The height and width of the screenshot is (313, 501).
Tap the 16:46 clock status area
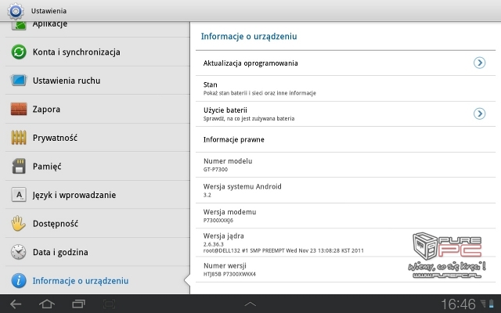pos(458,304)
